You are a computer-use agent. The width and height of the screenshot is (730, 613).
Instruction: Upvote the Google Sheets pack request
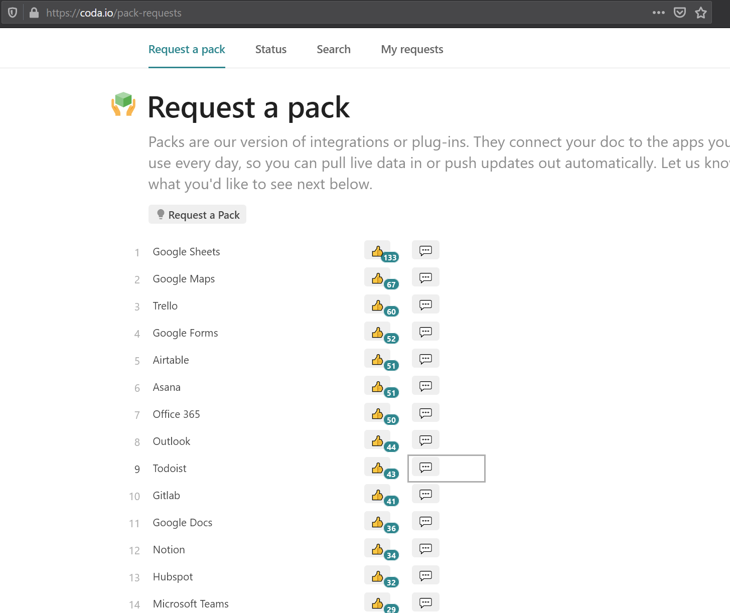point(377,251)
